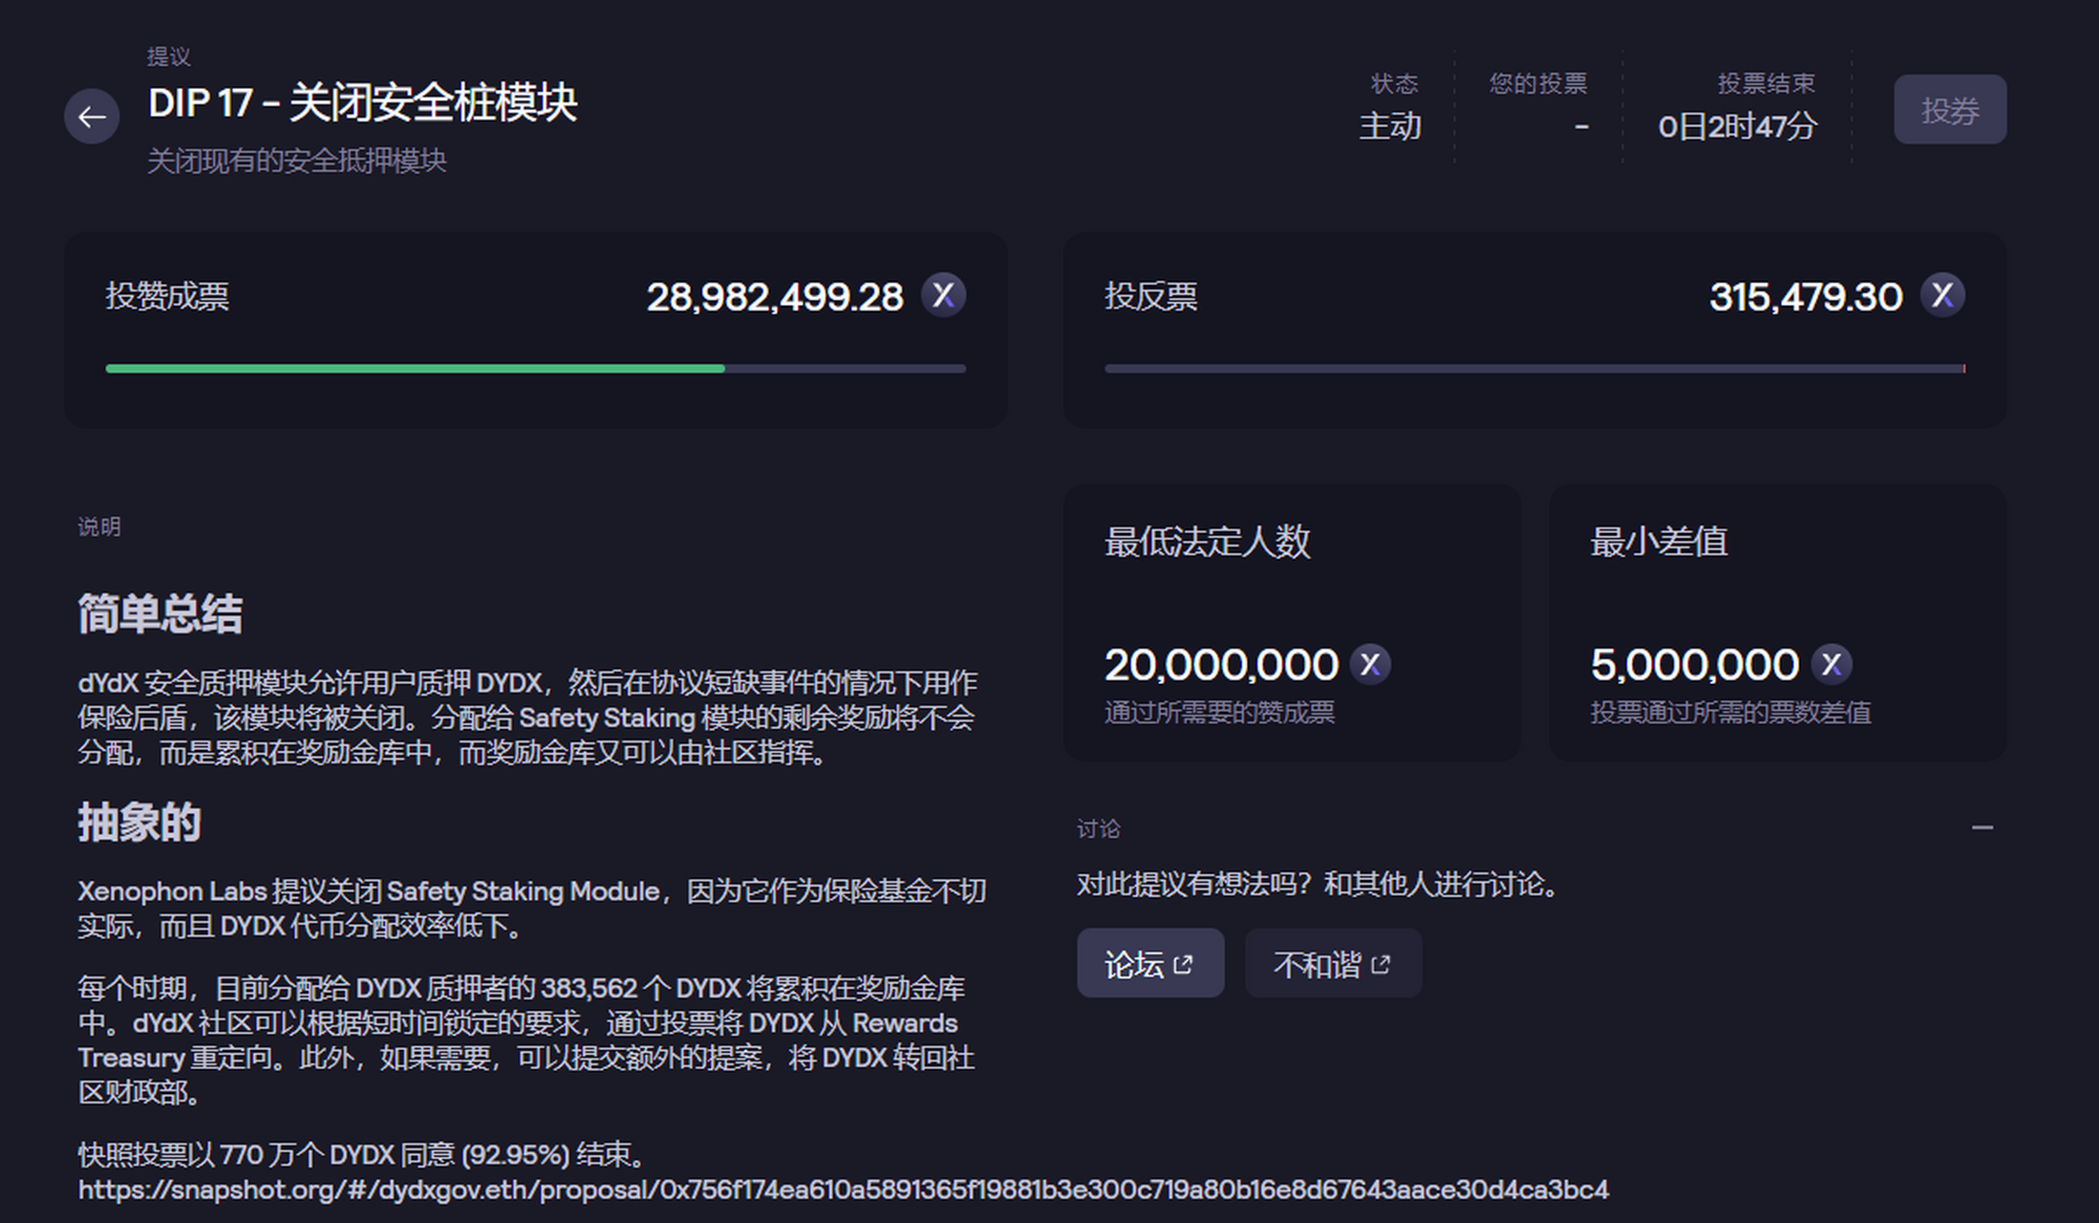Click the text 投票通过所需的票数差值

1730,713
